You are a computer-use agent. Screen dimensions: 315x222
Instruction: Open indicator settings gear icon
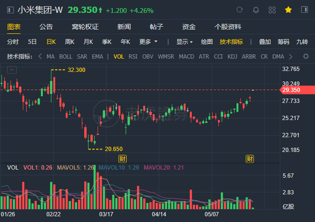tap(306, 56)
